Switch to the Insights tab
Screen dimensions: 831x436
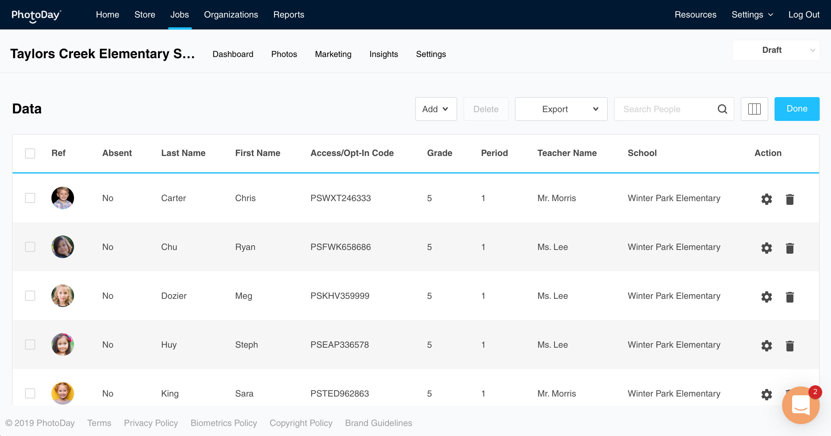(x=383, y=54)
